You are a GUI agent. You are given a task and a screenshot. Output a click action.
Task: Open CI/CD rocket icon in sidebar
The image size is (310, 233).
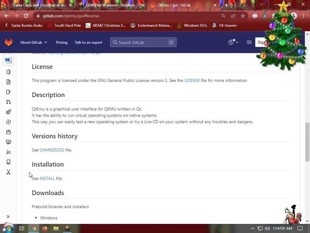(x=8, y=112)
